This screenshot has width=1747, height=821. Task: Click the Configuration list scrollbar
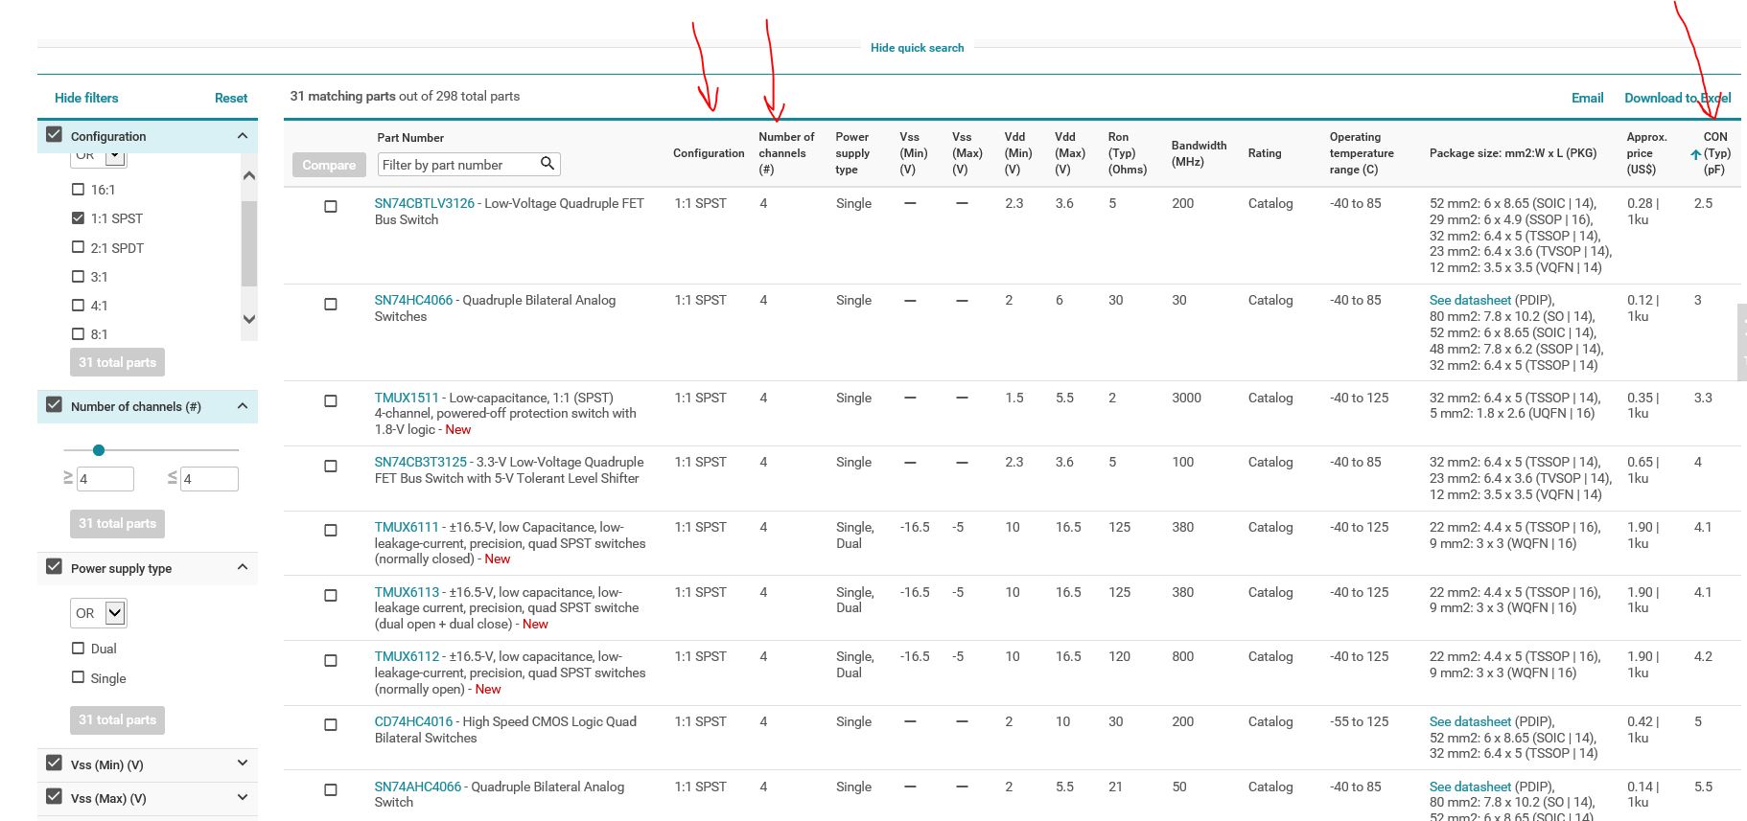pyautogui.click(x=249, y=243)
